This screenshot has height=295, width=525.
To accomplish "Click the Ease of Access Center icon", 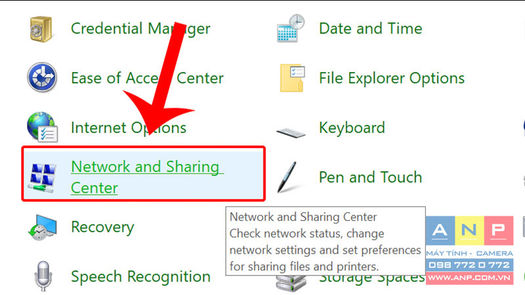I will [x=42, y=77].
